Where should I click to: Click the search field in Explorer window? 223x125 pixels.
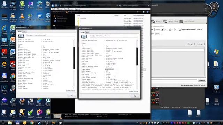136,6
